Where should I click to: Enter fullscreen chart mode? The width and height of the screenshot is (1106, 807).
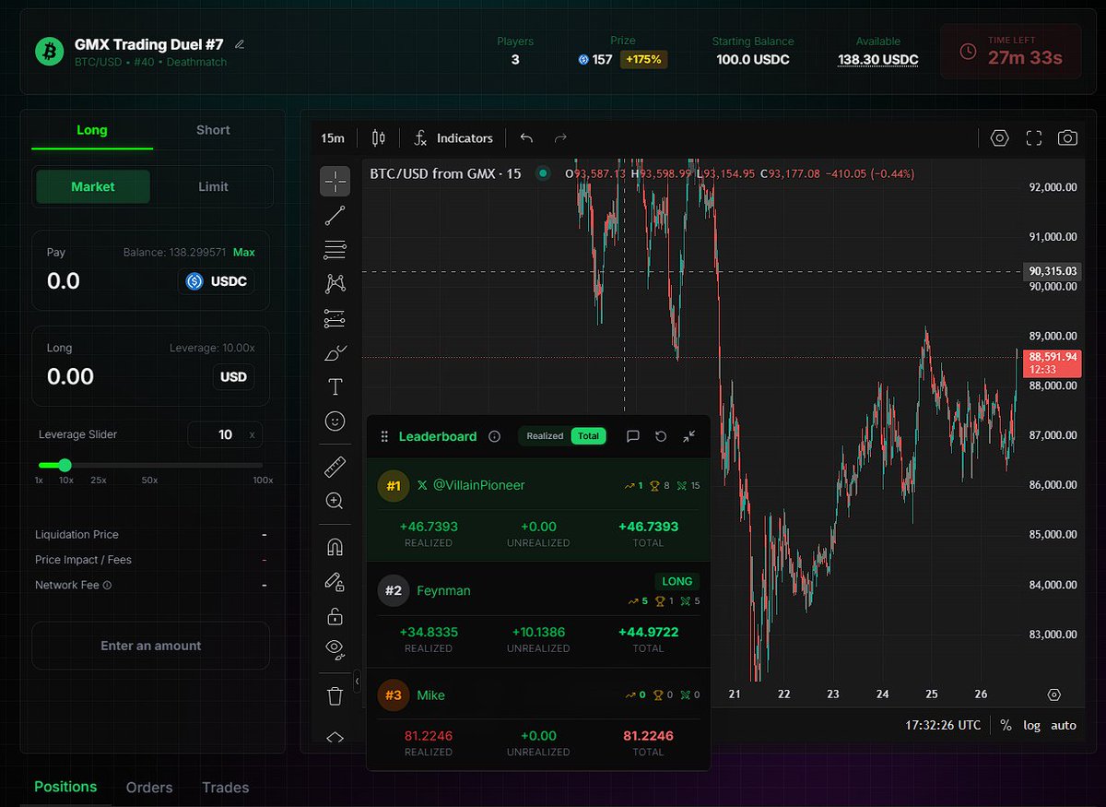[1034, 138]
